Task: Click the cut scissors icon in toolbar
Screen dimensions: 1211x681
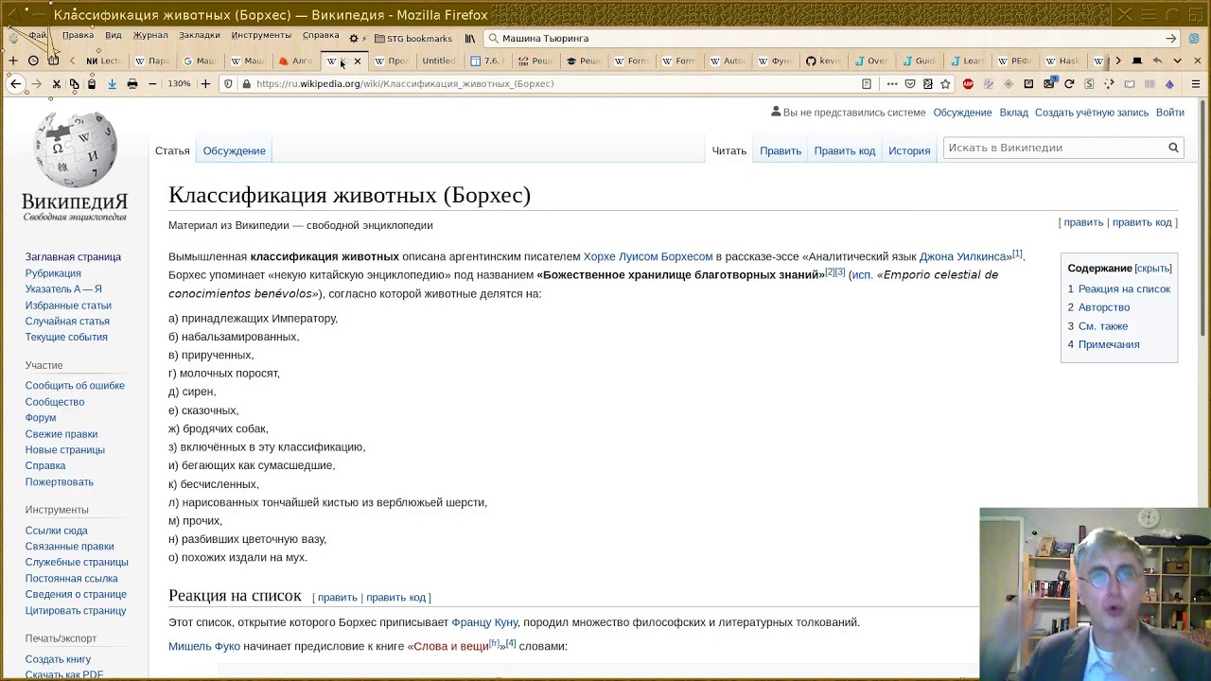Action: (56, 84)
